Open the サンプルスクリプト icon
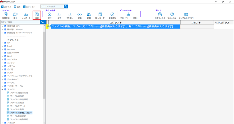The image size is (234, 124). coord(186,14)
